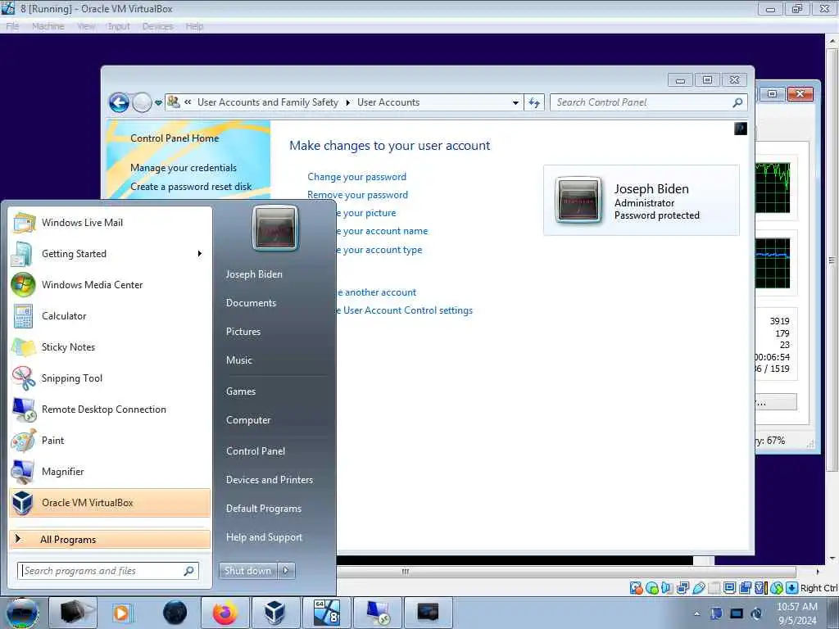
Task: Click VirtualBox display status icon
Action: [730, 588]
